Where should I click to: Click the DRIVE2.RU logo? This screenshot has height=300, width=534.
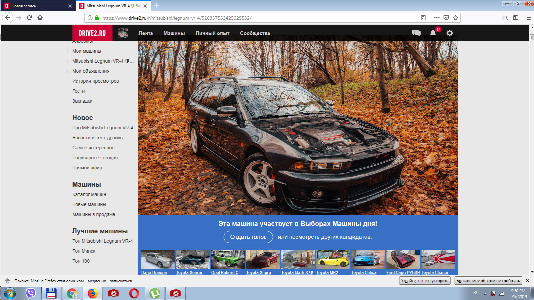point(92,33)
